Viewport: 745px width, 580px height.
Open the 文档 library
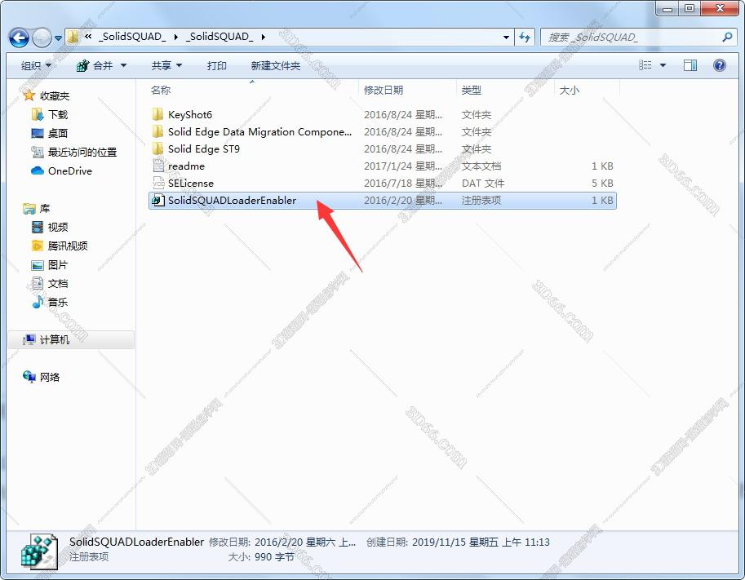tap(50, 284)
